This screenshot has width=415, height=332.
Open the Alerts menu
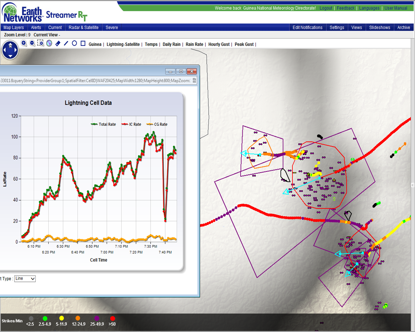point(36,28)
